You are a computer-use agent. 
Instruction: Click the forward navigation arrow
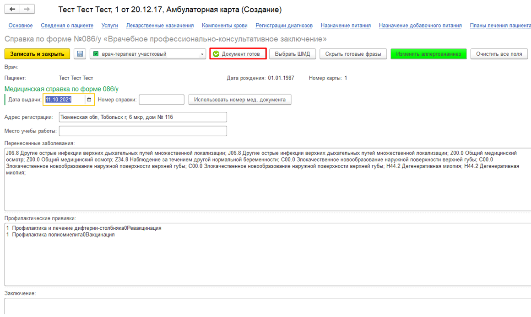coord(27,9)
